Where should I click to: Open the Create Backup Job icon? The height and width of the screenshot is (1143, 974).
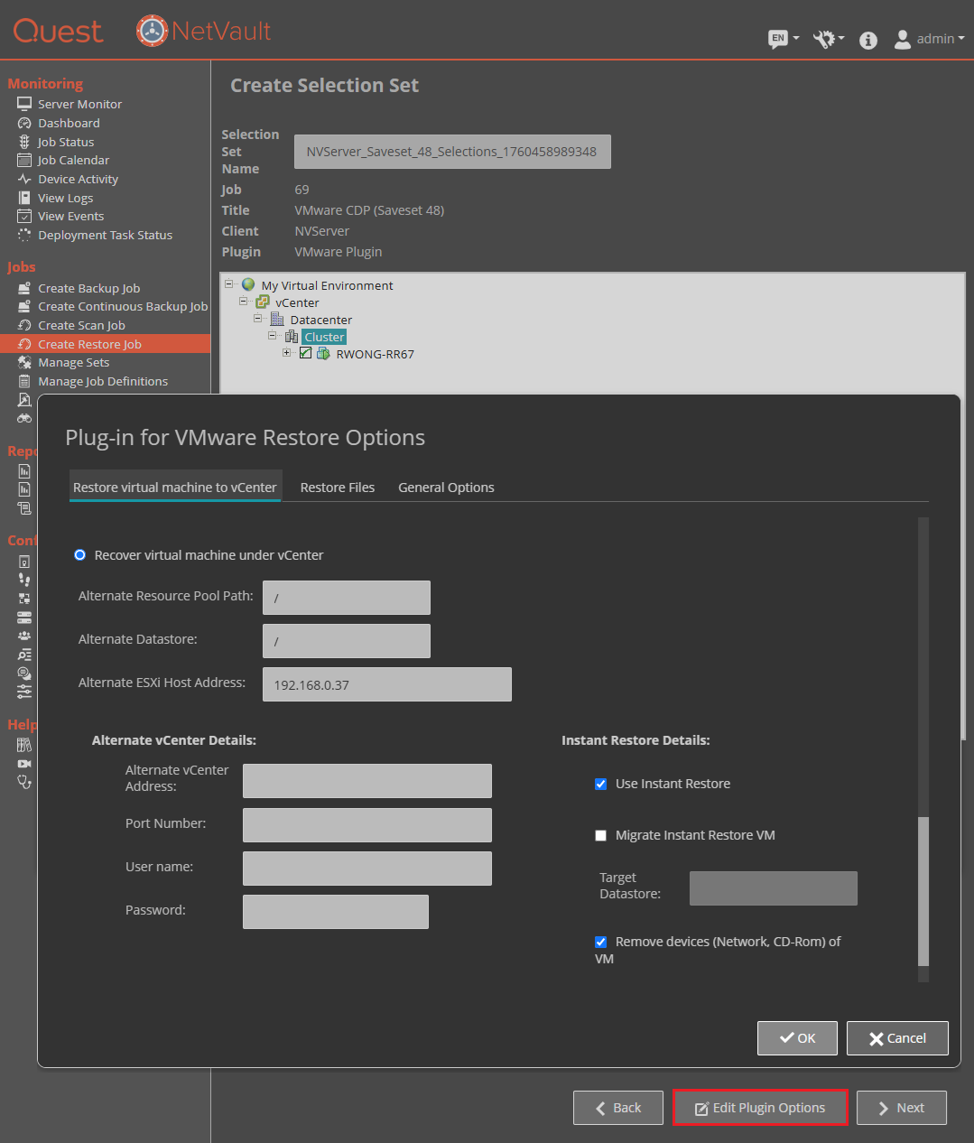pos(24,288)
